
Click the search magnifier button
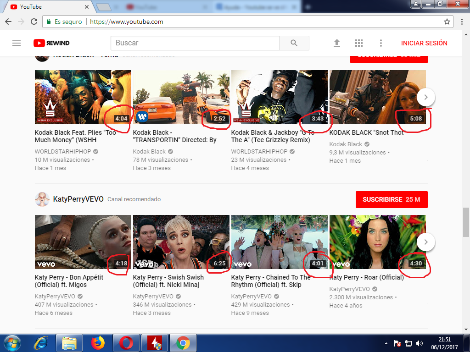coord(294,43)
